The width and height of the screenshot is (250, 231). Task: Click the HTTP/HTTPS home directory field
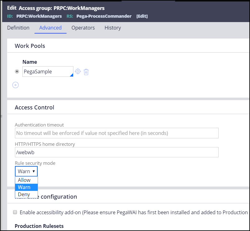coord(117,152)
